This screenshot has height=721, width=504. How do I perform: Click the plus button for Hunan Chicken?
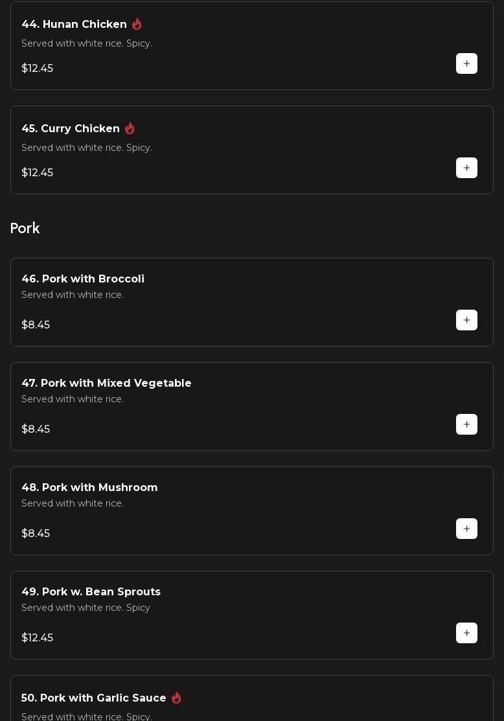tap(466, 63)
